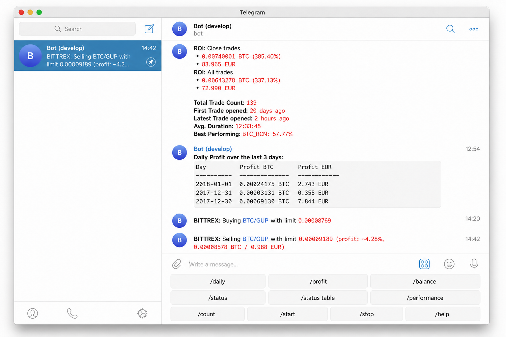Click the 0.355 EUR profit value
Image resolution: width=506 pixels, height=337 pixels.
(x=313, y=193)
